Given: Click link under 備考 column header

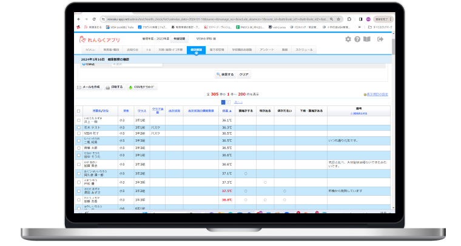Looking at the screenshot, I should point(358,113).
